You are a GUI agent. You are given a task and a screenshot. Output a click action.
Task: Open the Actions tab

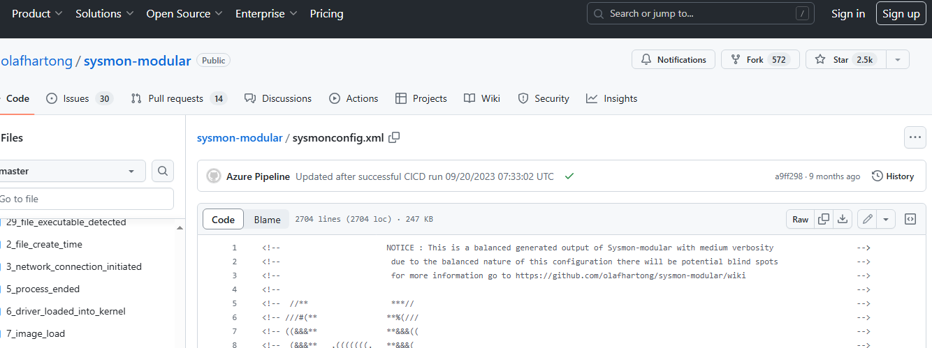(354, 98)
